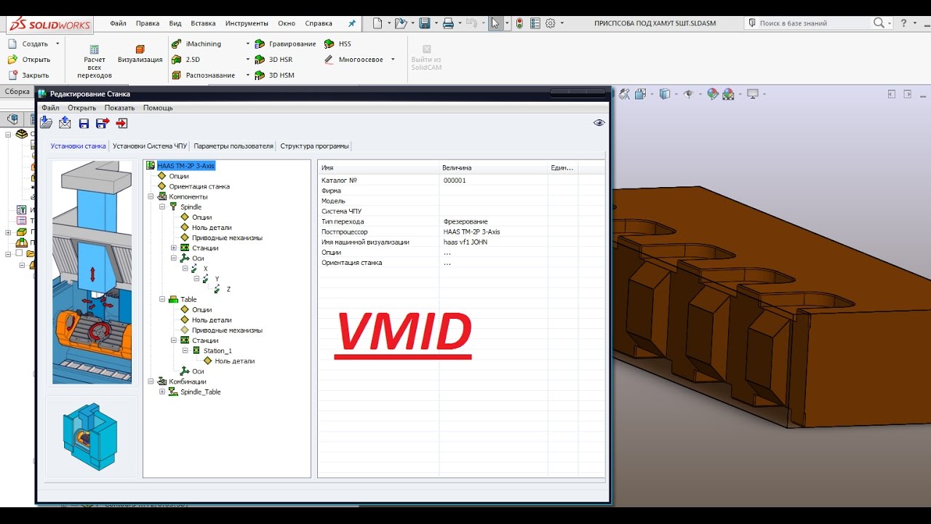Image resolution: width=931 pixels, height=524 pixels.
Task: Expand the Spindle_Table combination node
Action: click(x=162, y=392)
